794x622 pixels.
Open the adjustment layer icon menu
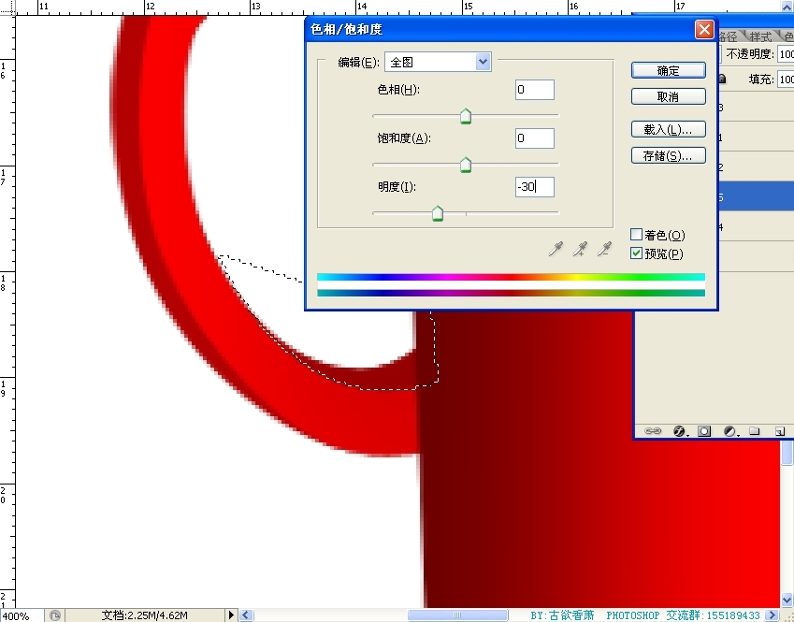click(x=729, y=431)
